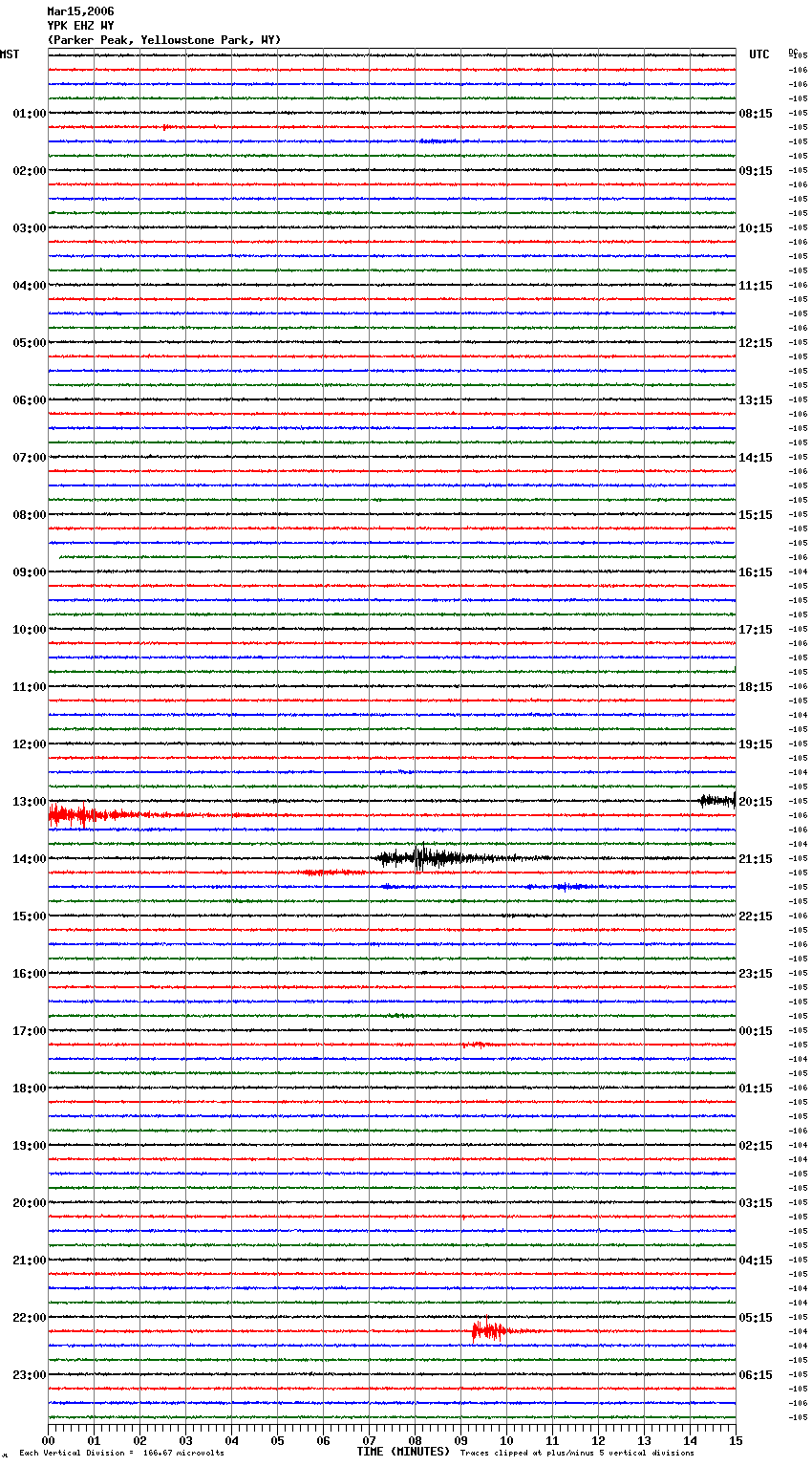Click the 05:15 UTC time label

pos(756,1318)
